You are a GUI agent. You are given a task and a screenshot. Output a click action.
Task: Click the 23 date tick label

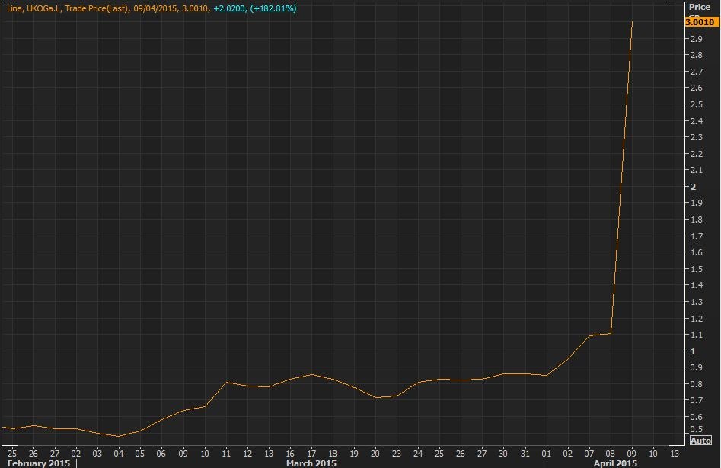click(x=397, y=454)
